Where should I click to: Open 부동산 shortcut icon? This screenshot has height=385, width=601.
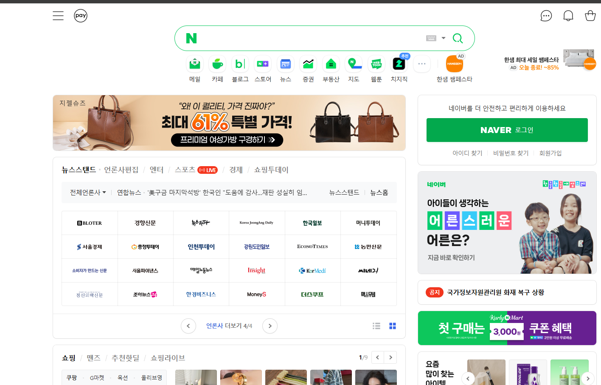coord(331,64)
